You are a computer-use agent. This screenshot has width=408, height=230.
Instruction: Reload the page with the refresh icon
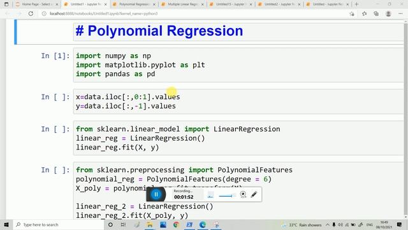coord(31,13)
